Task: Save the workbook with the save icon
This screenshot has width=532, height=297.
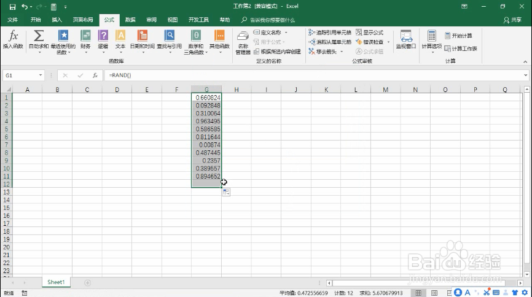Action: coord(12,6)
